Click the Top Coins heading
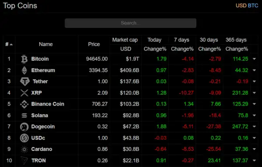 (20, 6)
